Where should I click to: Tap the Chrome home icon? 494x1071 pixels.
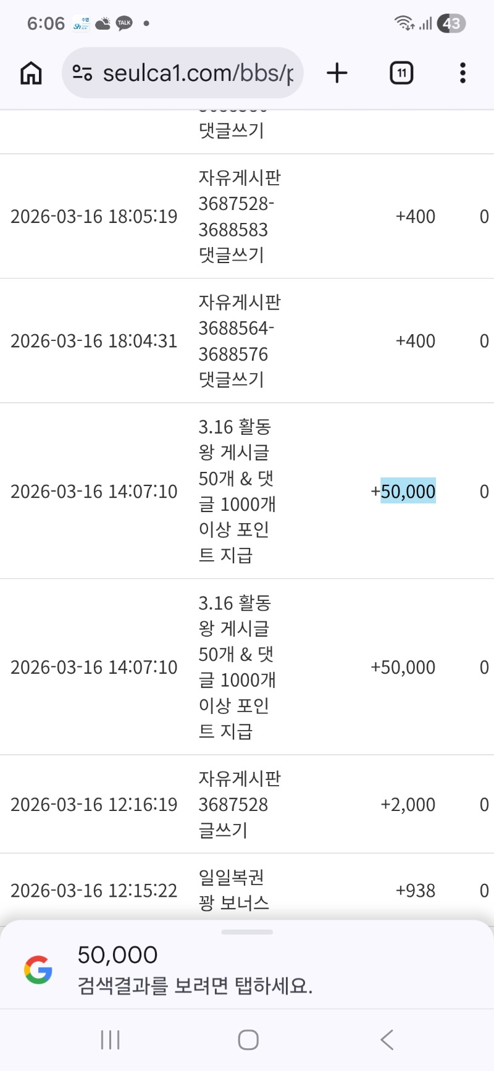31,73
